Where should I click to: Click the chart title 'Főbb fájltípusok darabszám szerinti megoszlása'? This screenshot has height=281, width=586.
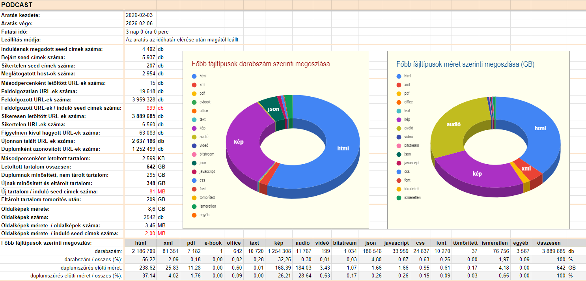(261, 64)
